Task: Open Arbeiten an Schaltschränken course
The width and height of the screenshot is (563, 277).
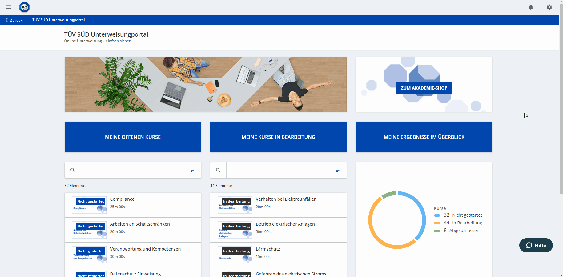Action: [x=140, y=224]
